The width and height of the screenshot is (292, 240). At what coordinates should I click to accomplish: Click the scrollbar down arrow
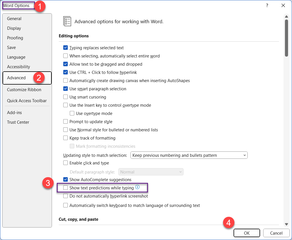pos(286,224)
